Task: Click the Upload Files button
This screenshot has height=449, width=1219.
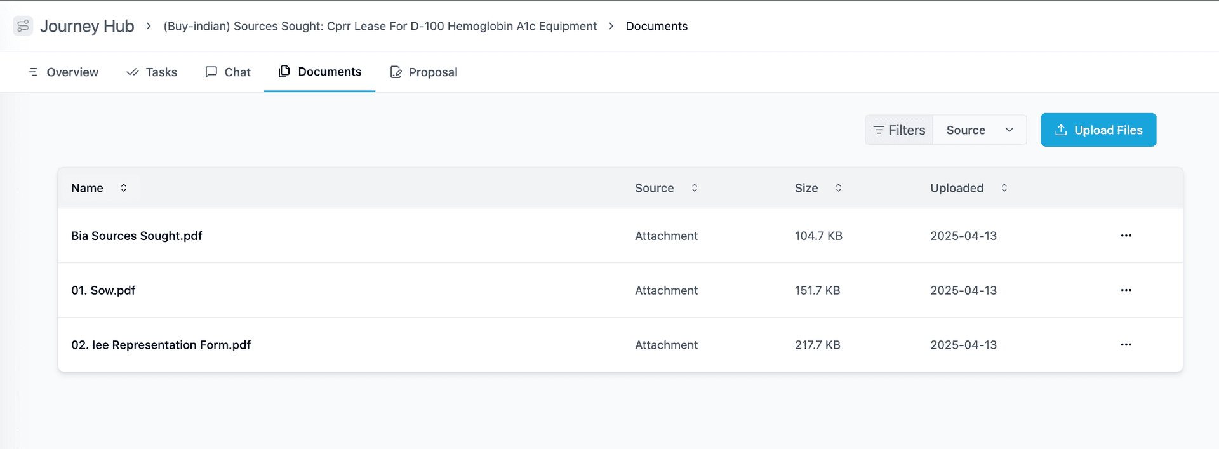Action: point(1098,130)
